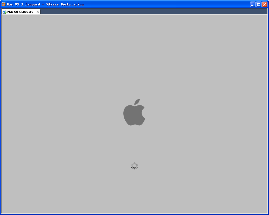
Task: Close the Mac OS X Leopard tab
Action: click(x=38, y=12)
